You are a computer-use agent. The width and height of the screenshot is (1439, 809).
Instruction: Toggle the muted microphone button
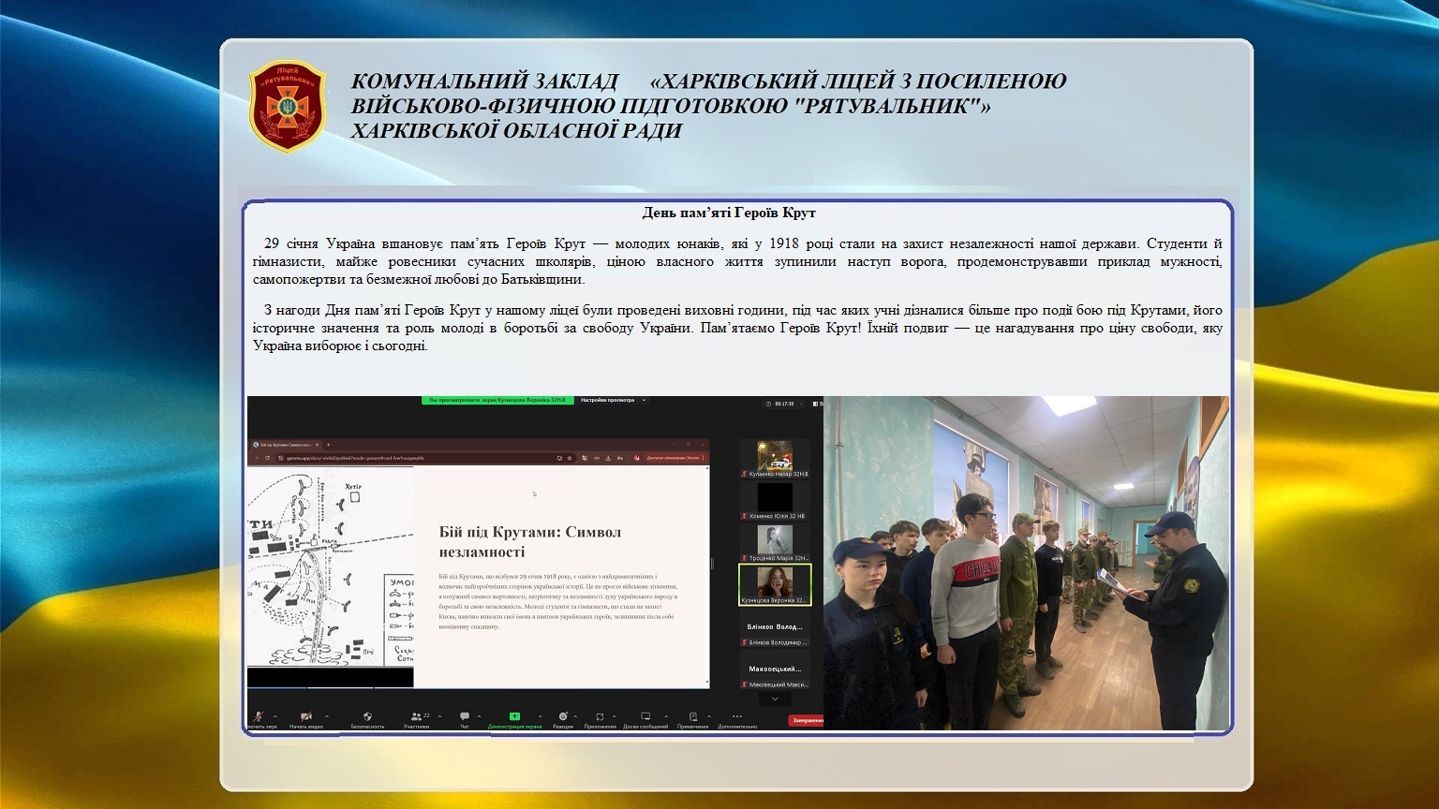click(259, 717)
